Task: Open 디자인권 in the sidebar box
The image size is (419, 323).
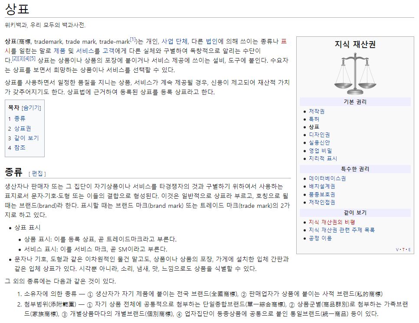Action: click(x=319, y=135)
